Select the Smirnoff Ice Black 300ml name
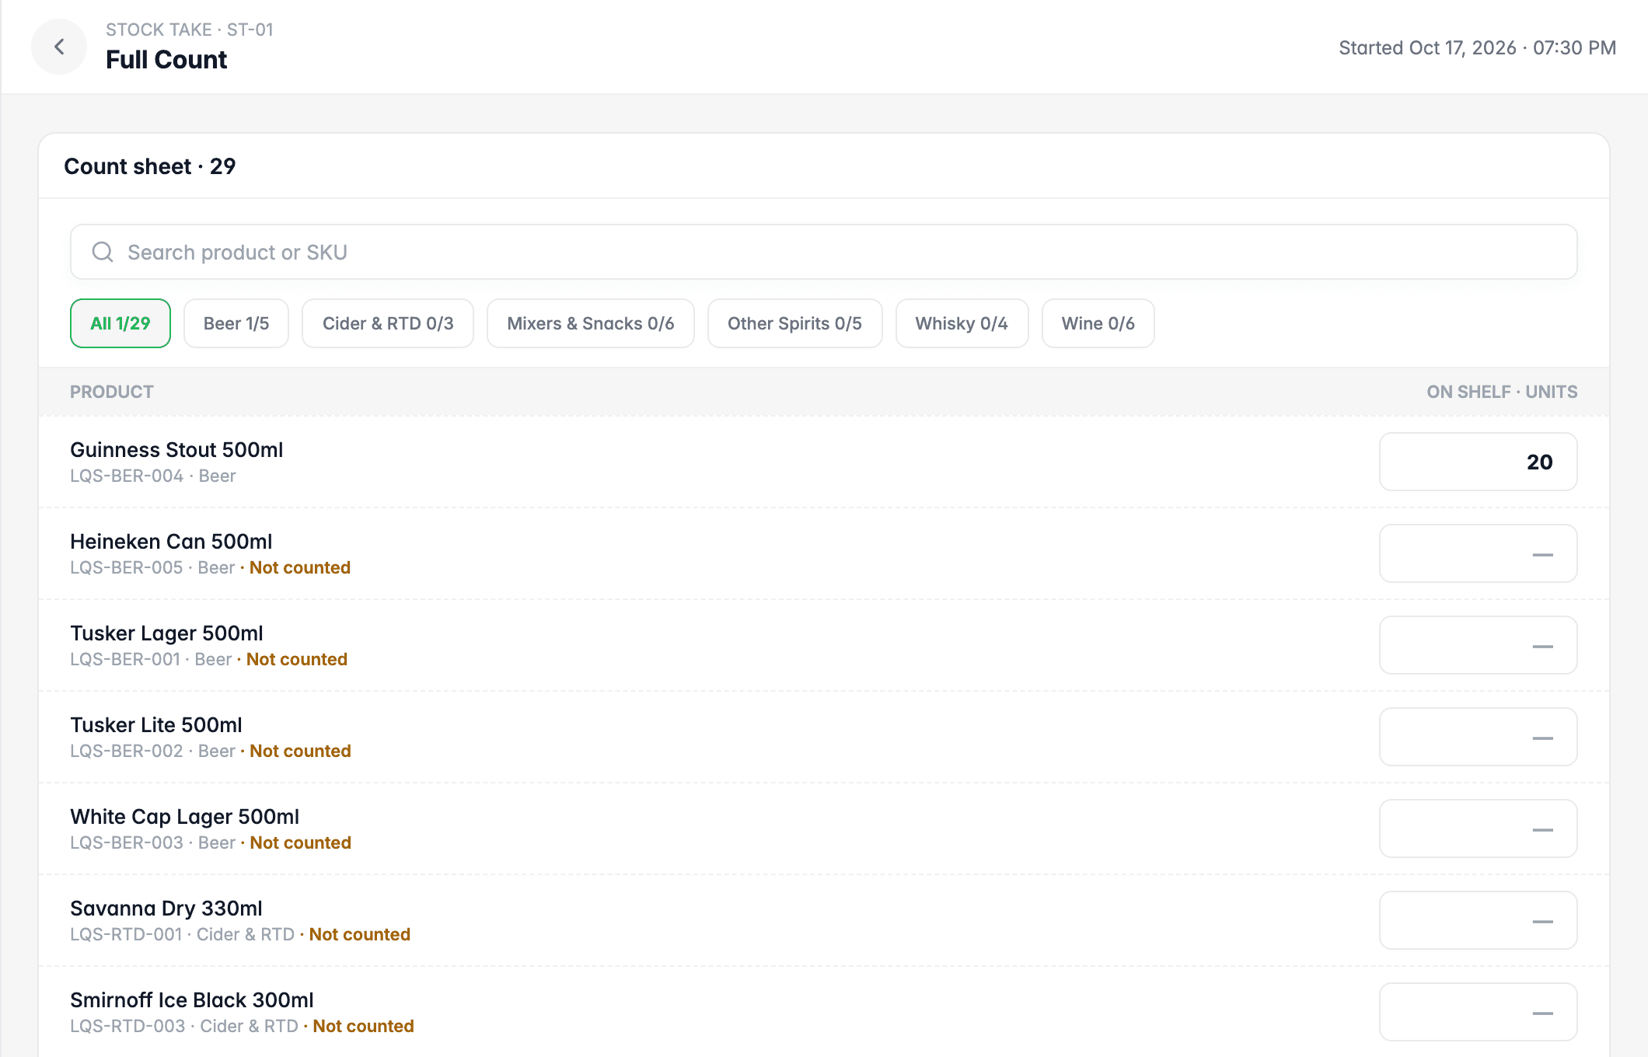 point(192,1000)
